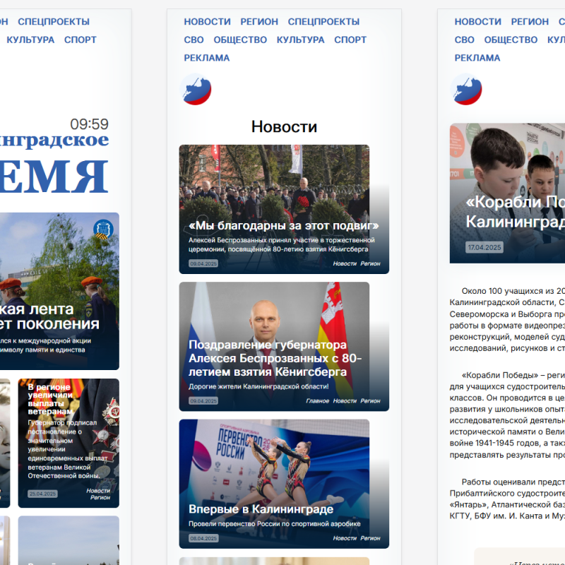The width and height of the screenshot is (565, 565).
Task: Click the Новости page heading
Action: pos(284,127)
